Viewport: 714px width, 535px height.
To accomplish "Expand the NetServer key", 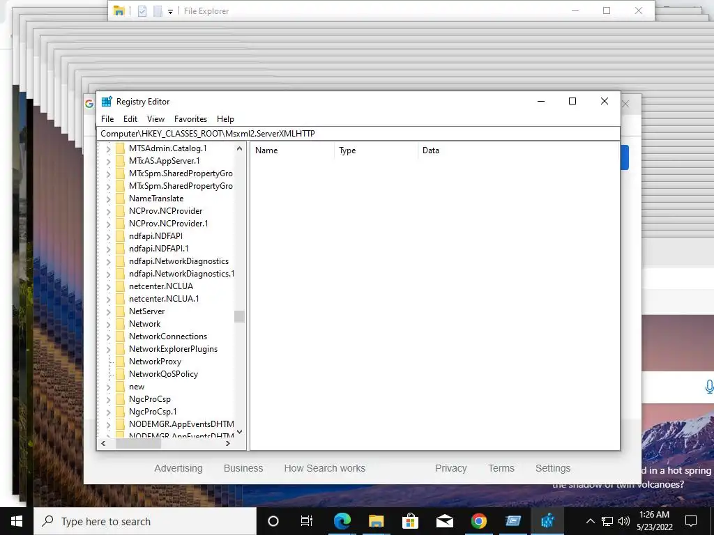I will 108,311.
